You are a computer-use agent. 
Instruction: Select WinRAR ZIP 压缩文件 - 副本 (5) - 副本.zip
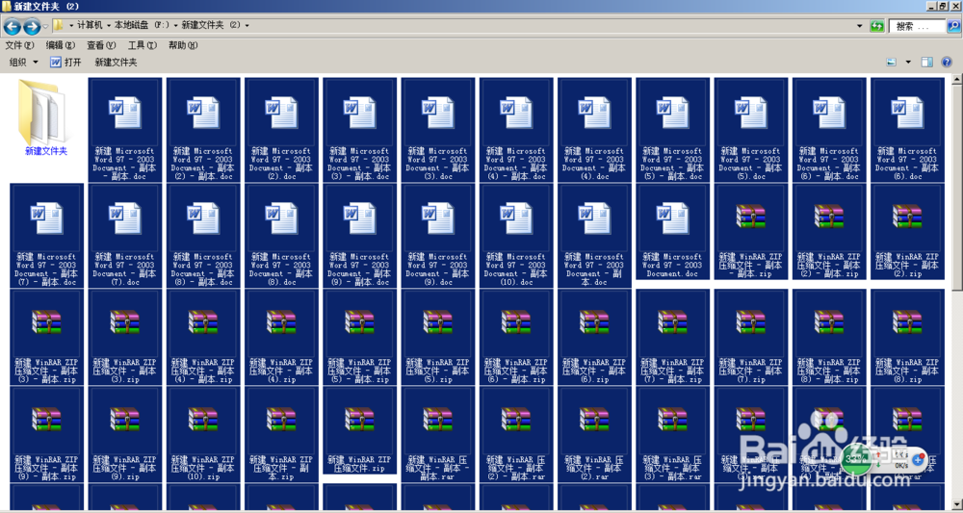coord(360,337)
